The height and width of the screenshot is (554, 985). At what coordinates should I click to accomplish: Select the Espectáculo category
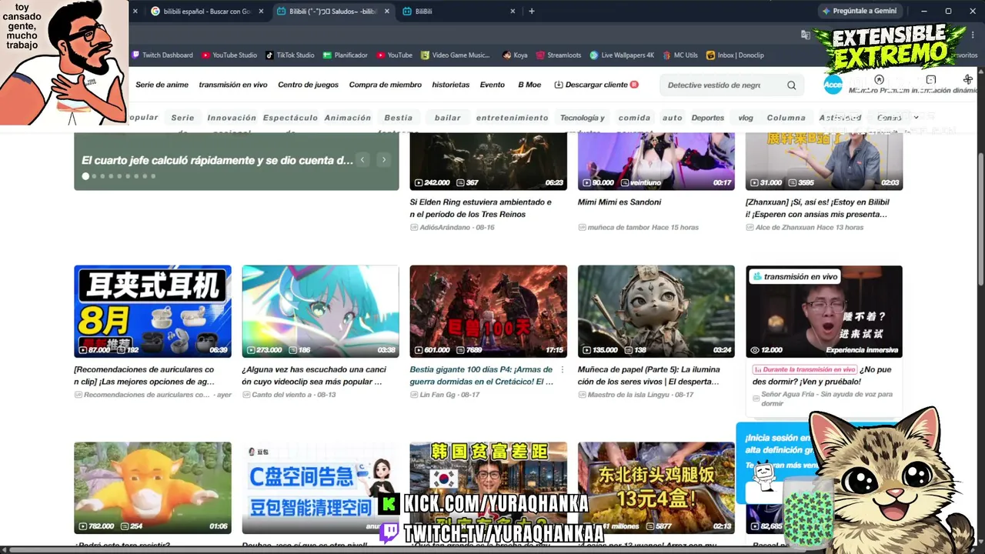(x=290, y=118)
